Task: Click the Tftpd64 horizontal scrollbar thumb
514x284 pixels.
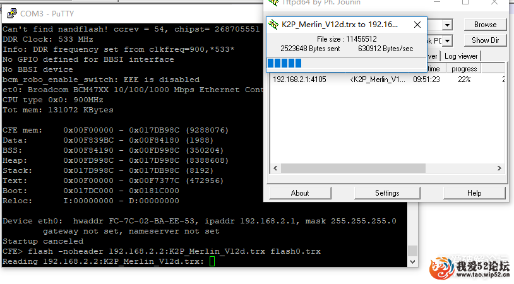Action: [x=354, y=169]
